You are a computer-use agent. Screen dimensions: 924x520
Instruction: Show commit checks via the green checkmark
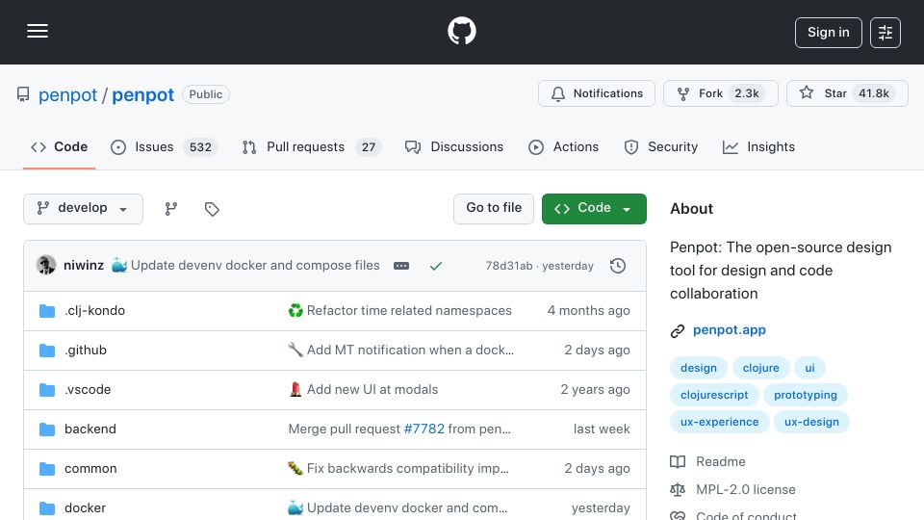tap(435, 266)
